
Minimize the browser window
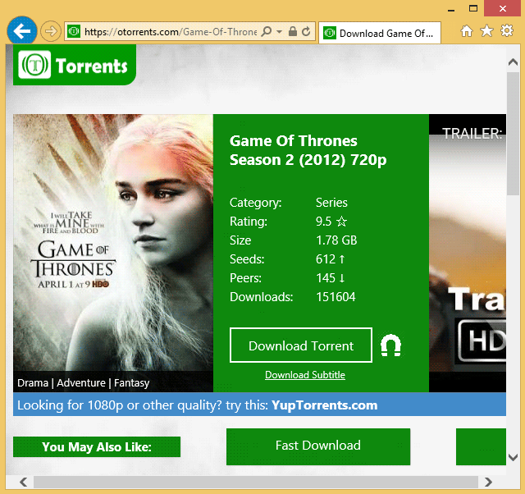(x=451, y=9)
